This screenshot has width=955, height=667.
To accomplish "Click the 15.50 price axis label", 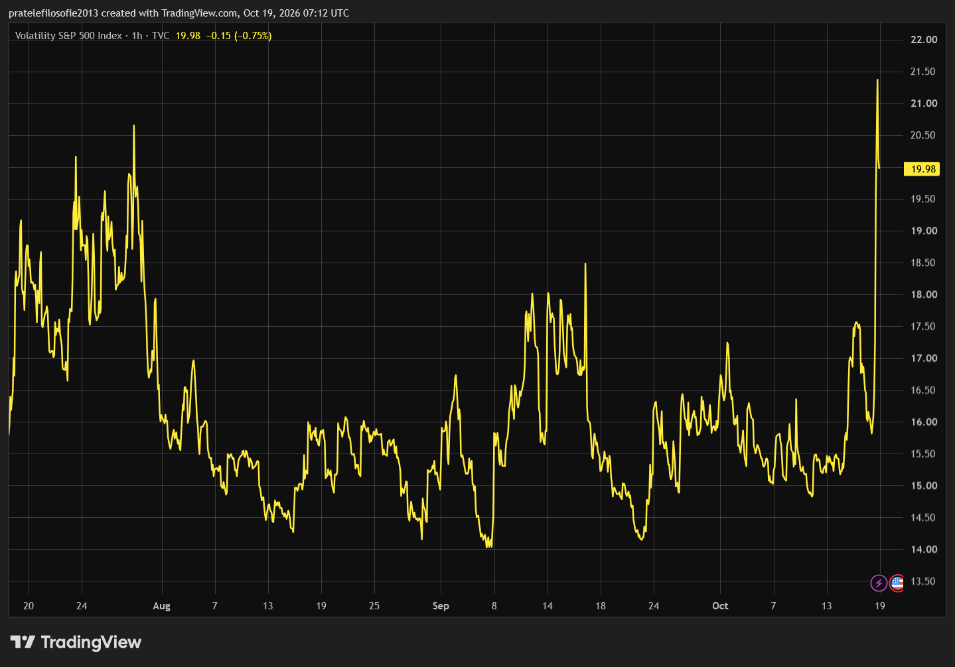I will pos(924,454).
